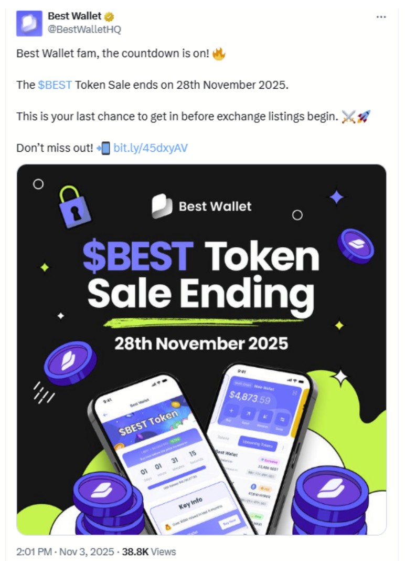The width and height of the screenshot is (405, 561).
Task: Click the $BEST cashtag link
Action: pyautogui.click(x=55, y=85)
